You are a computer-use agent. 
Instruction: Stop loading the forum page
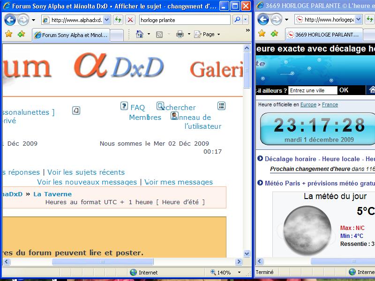click(x=130, y=20)
